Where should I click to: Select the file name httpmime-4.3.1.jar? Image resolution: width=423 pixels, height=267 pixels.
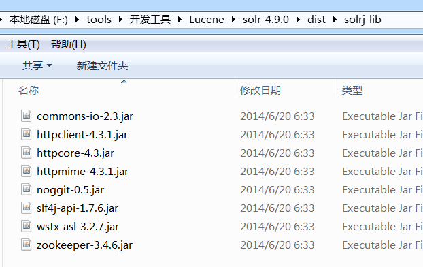click(82, 172)
